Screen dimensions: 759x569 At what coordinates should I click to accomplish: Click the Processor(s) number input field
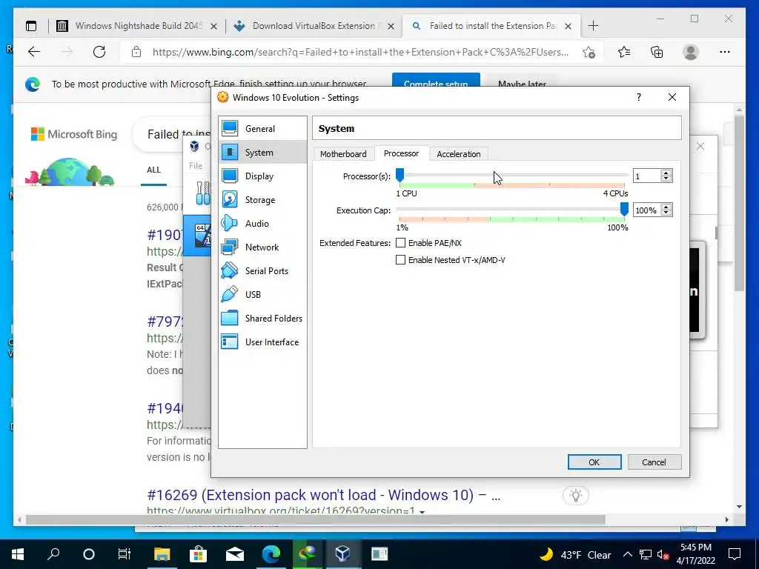click(x=647, y=176)
